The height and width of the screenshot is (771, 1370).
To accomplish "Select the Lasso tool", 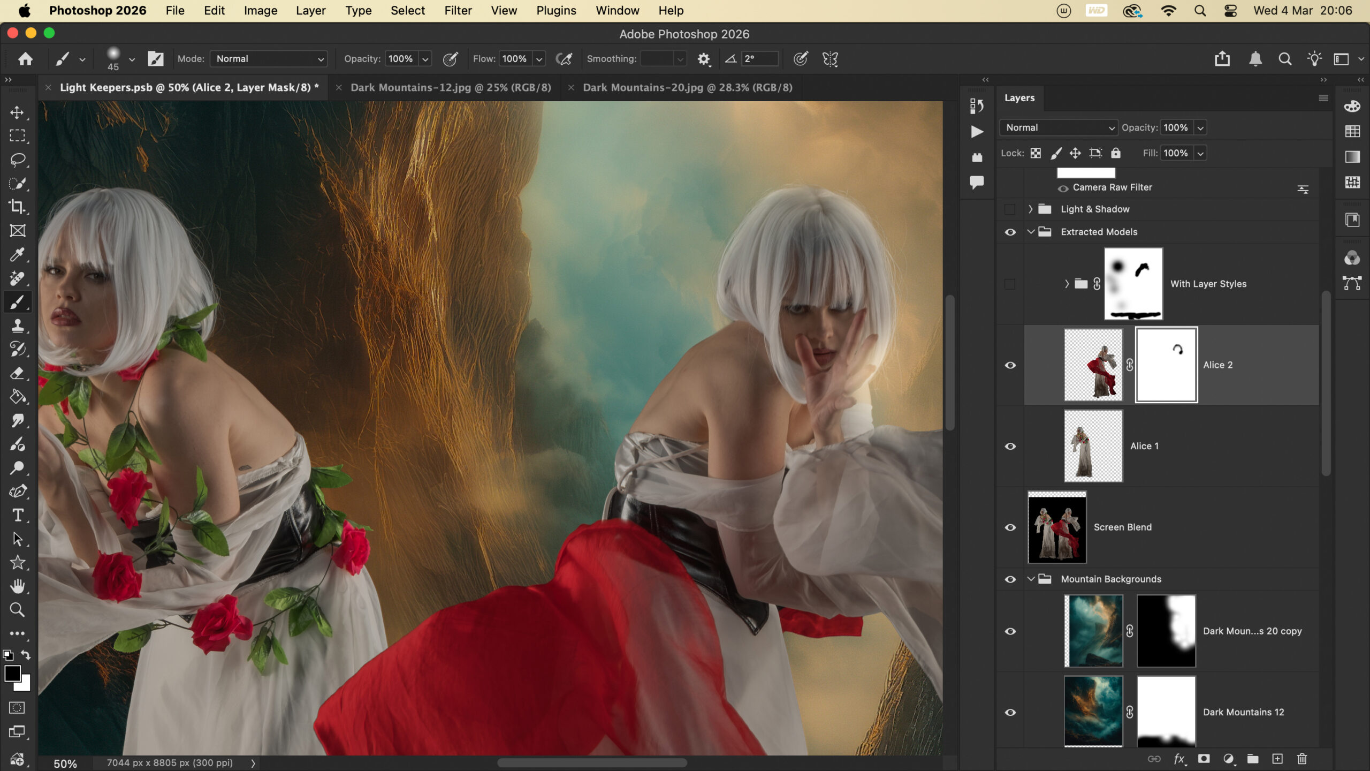I will 17,160.
